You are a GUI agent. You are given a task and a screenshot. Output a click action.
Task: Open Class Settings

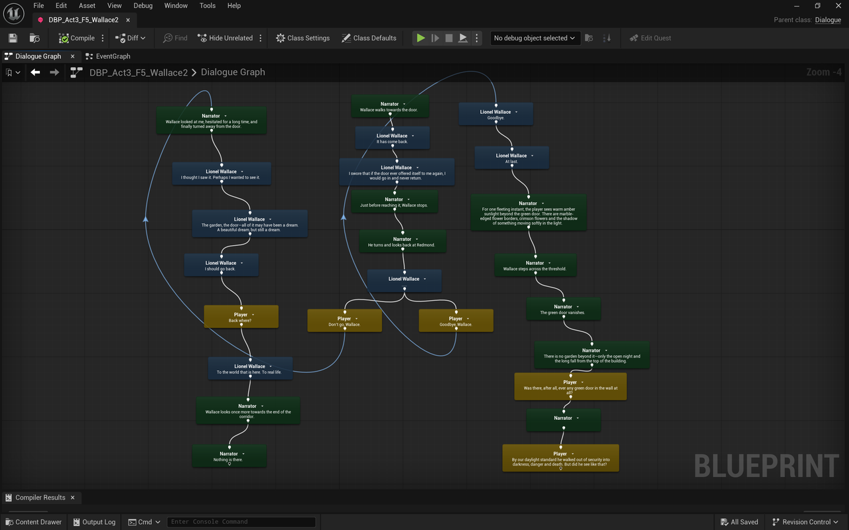point(303,38)
